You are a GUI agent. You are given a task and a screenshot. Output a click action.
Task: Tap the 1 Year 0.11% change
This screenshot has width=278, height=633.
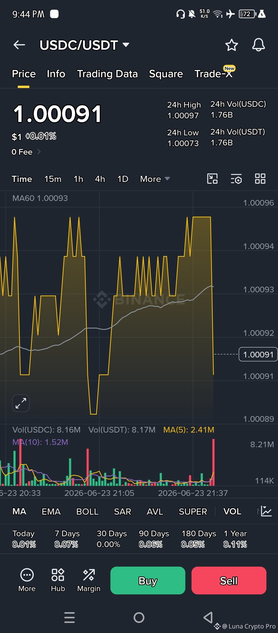coord(235,539)
